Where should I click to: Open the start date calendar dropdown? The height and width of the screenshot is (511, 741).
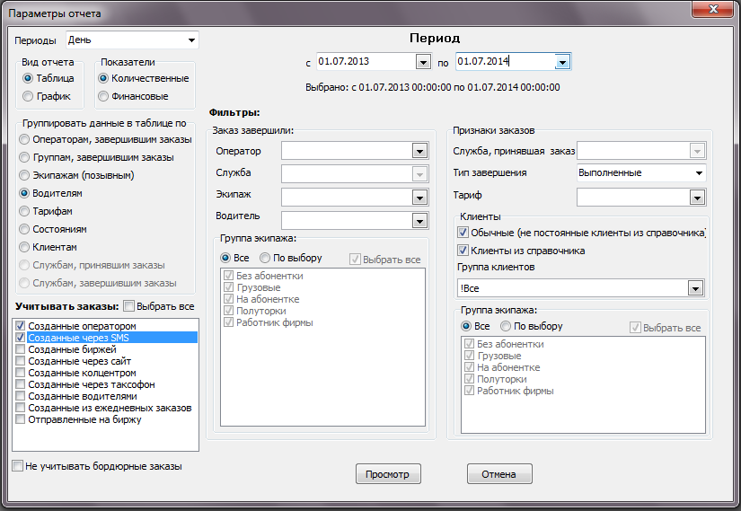click(x=423, y=62)
